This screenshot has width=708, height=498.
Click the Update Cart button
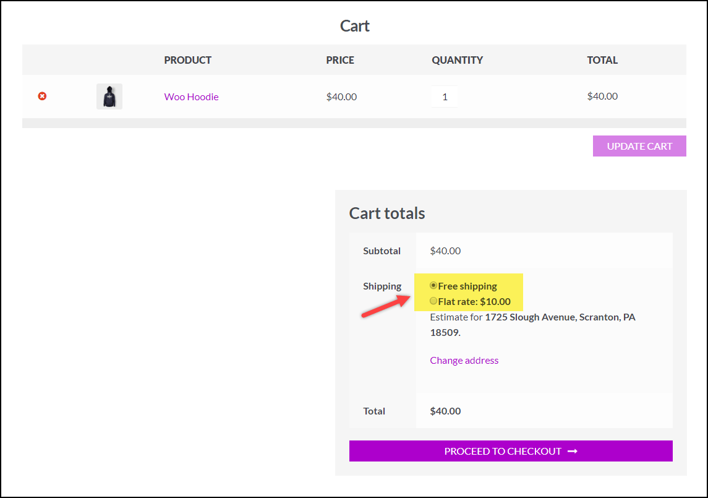639,146
